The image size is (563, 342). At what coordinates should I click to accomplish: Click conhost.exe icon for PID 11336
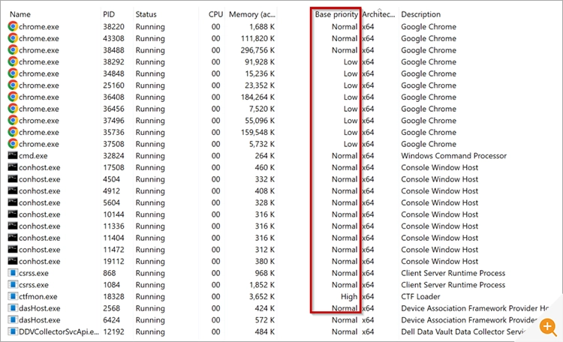[x=13, y=226]
